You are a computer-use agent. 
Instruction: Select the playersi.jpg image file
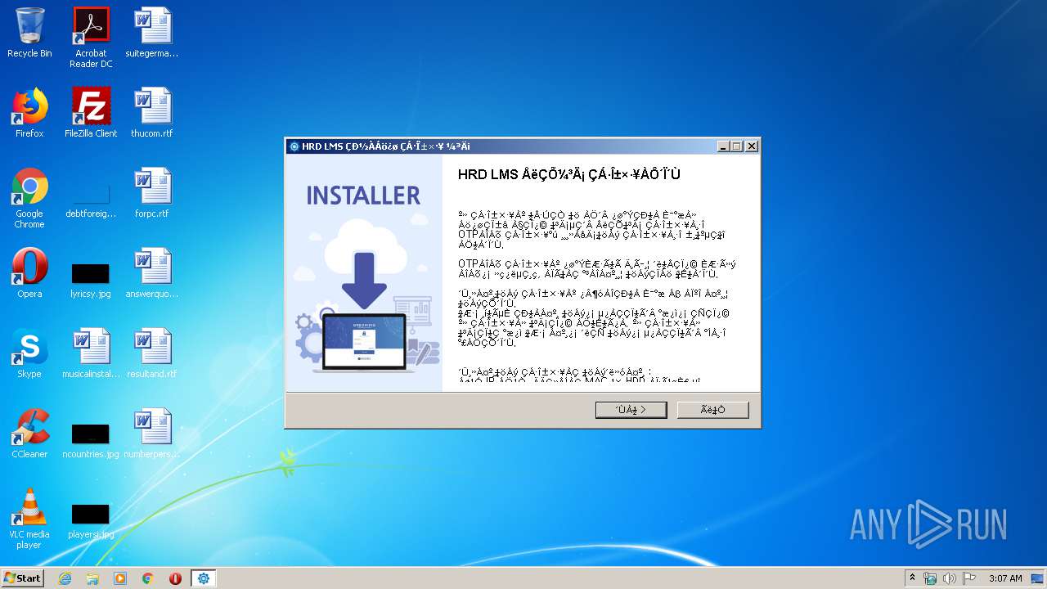pyautogui.click(x=91, y=521)
